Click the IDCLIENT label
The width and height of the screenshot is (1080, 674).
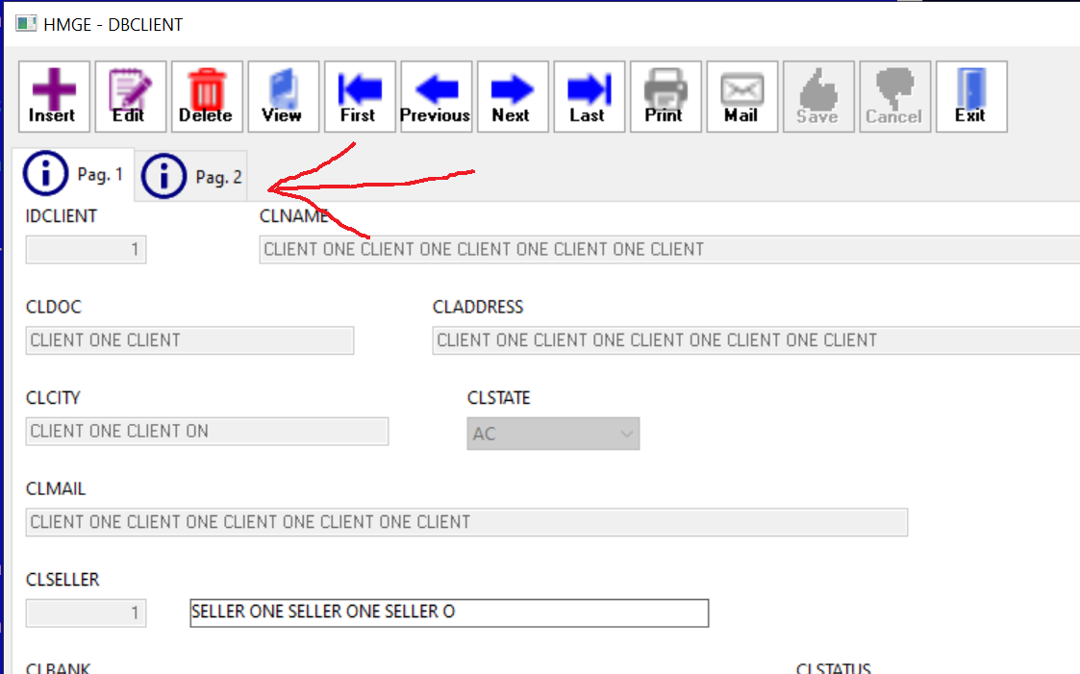pyautogui.click(x=62, y=216)
